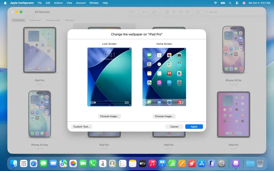This screenshot has height=171, width=274.
Task: Open the Trash in the Dock
Action: coord(260,164)
